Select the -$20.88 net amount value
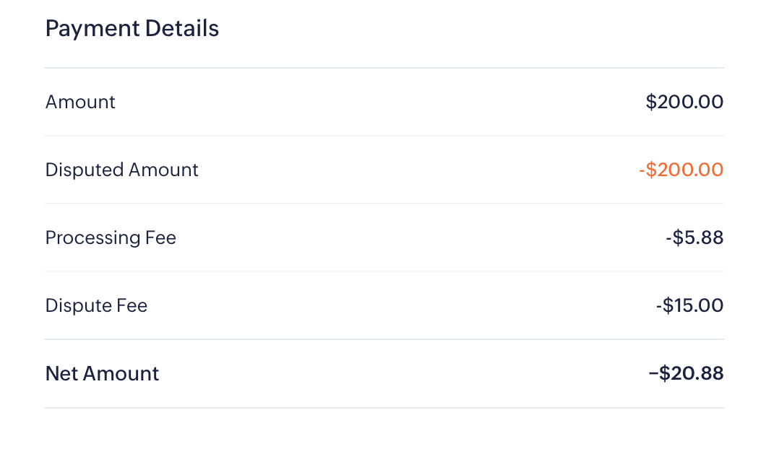Viewport: 766px width, 449px height. pyautogui.click(x=686, y=373)
